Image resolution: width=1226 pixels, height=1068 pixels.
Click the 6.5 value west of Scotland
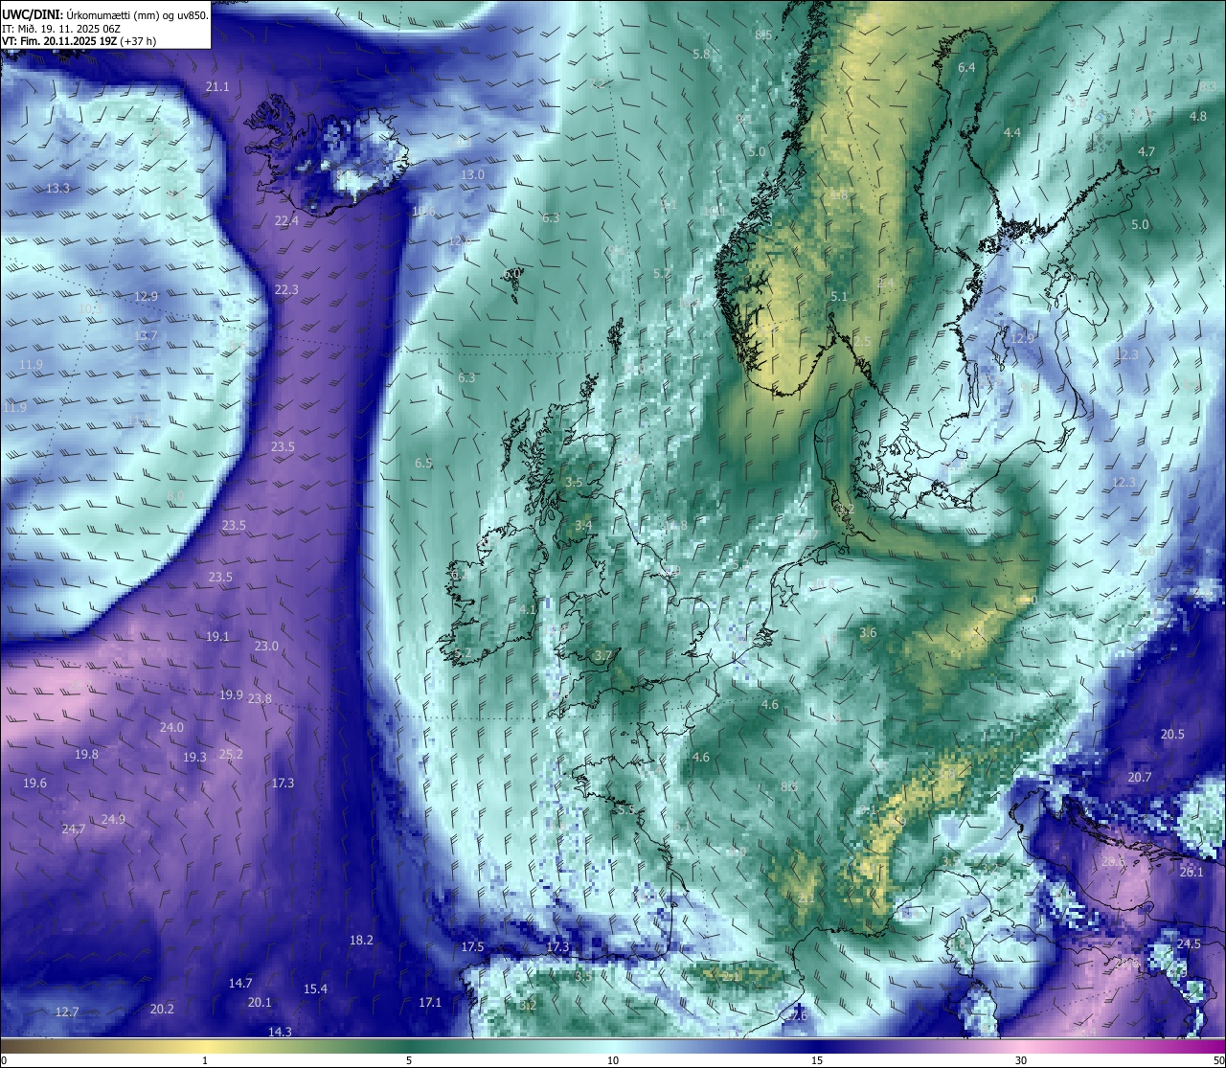tap(423, 464)
